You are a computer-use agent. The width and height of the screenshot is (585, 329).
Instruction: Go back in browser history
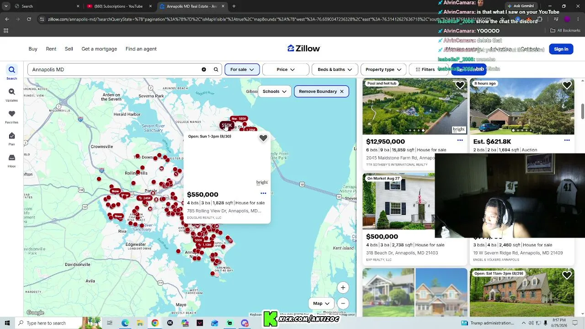7,19
